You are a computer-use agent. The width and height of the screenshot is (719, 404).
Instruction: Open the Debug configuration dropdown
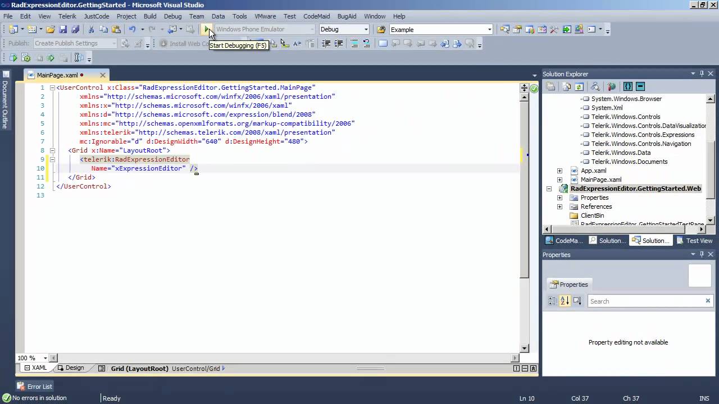tap(366, 30)
